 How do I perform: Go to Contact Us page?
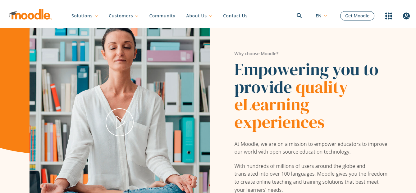pyautogui.click(x=235, y=16)
